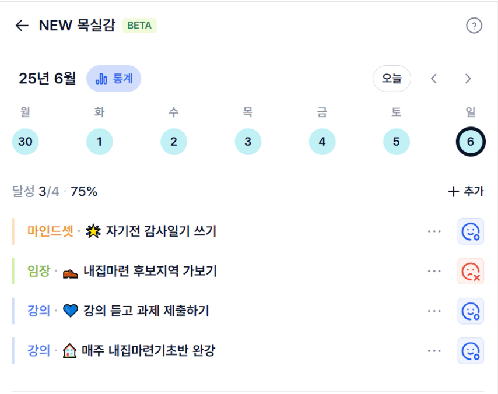The height and width of the screenshot is (394, 498).
Task: Toggle smiley status for 자기전 감사일기 쓰기
Action: pos(471,231)
